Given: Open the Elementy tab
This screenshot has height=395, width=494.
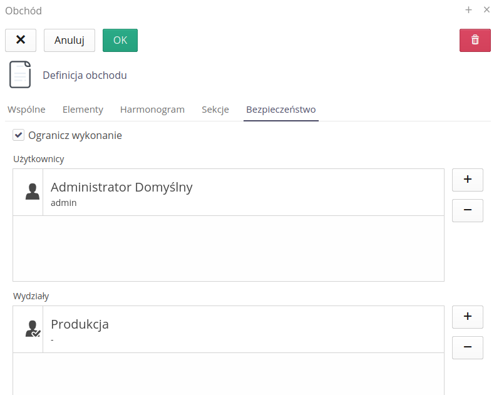Looking at the screenshot, I should coord(83,110).
